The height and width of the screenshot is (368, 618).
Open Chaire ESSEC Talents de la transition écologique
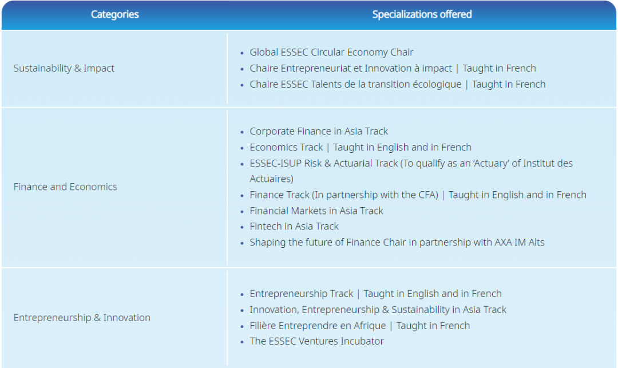(x=355, y=84)
